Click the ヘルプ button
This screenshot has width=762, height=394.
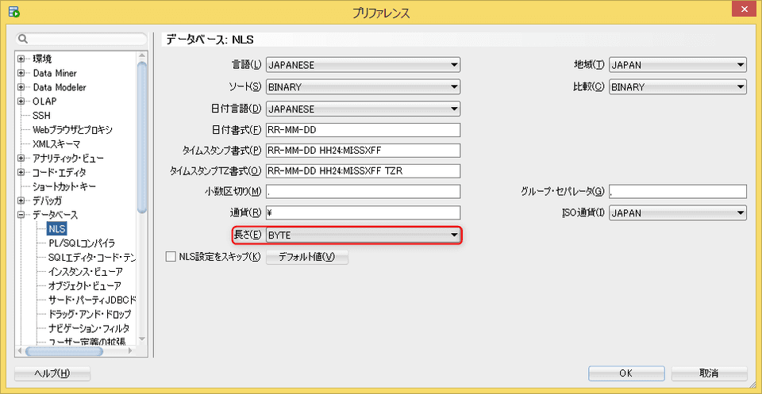click(x=52, y=373)
